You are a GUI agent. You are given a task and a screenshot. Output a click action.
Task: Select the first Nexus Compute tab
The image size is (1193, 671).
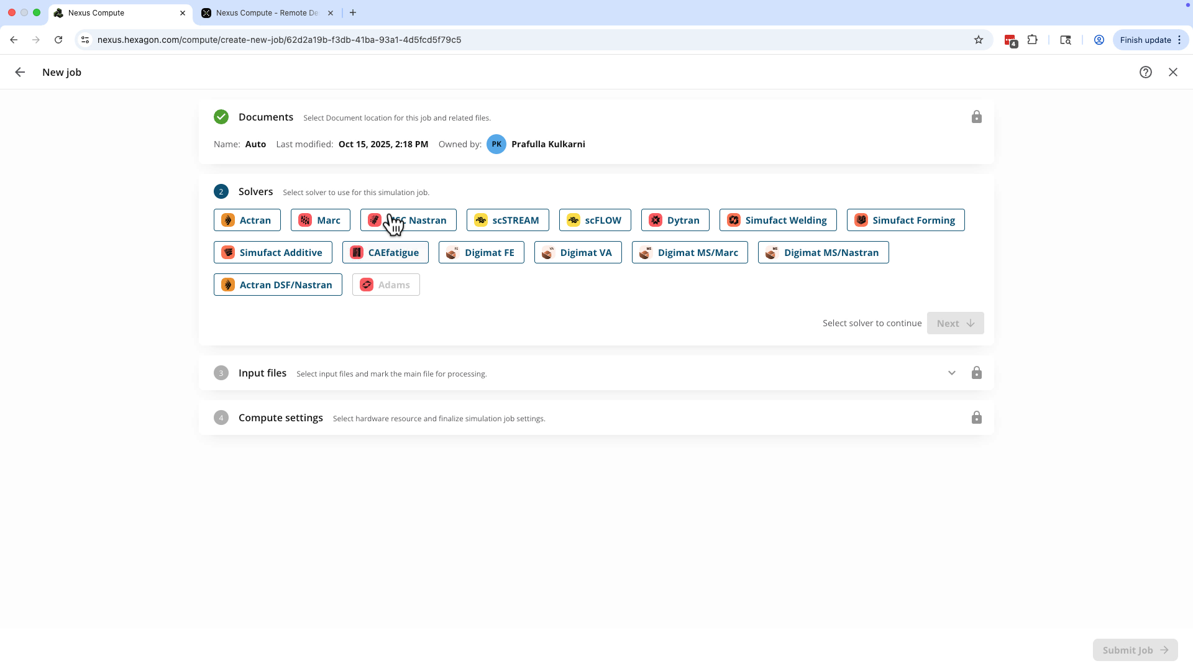(x=120, y=12)
